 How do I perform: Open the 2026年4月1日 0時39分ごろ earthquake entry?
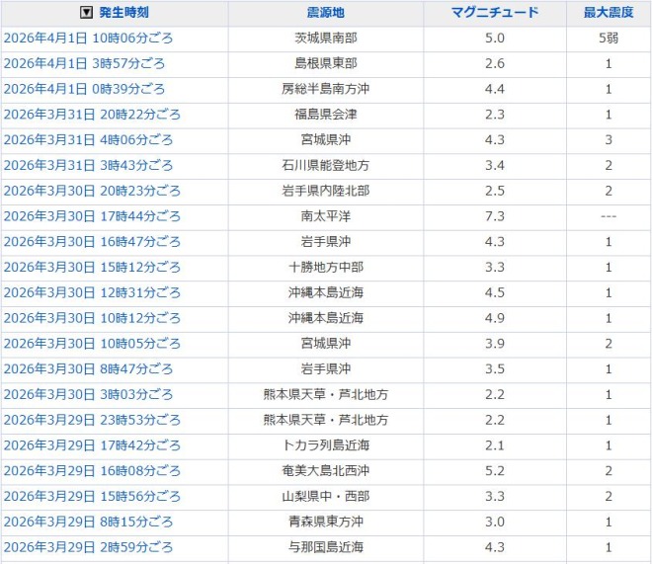[84, 89]
